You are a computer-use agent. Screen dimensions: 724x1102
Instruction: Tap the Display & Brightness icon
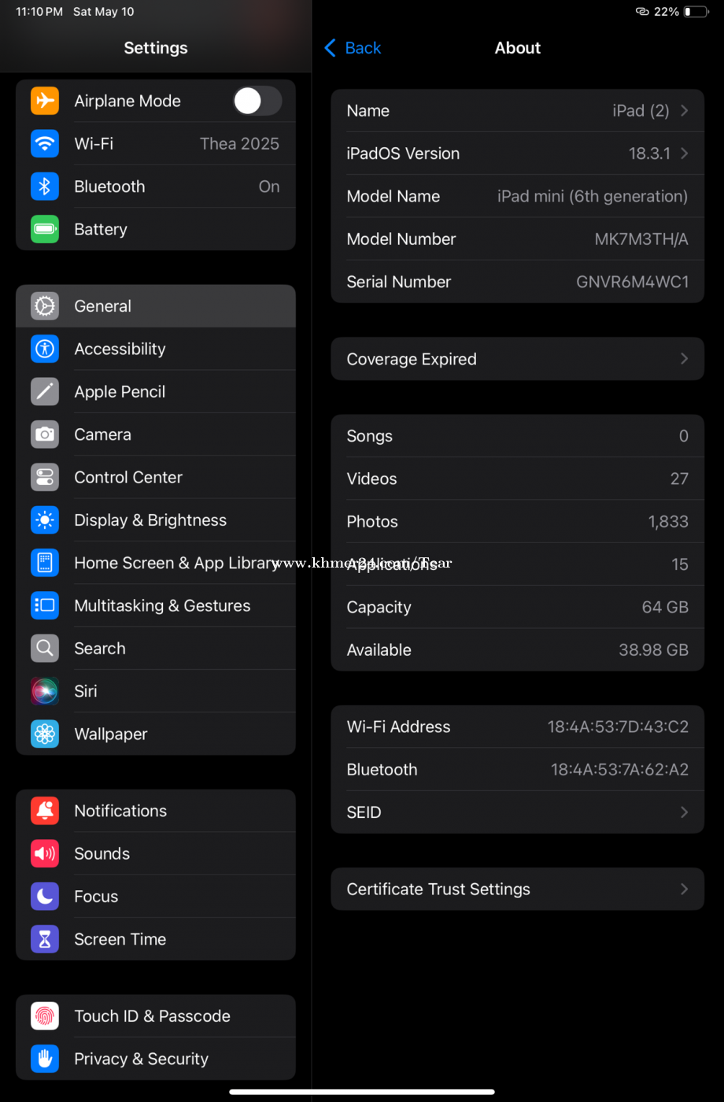[x=45, y=520]
